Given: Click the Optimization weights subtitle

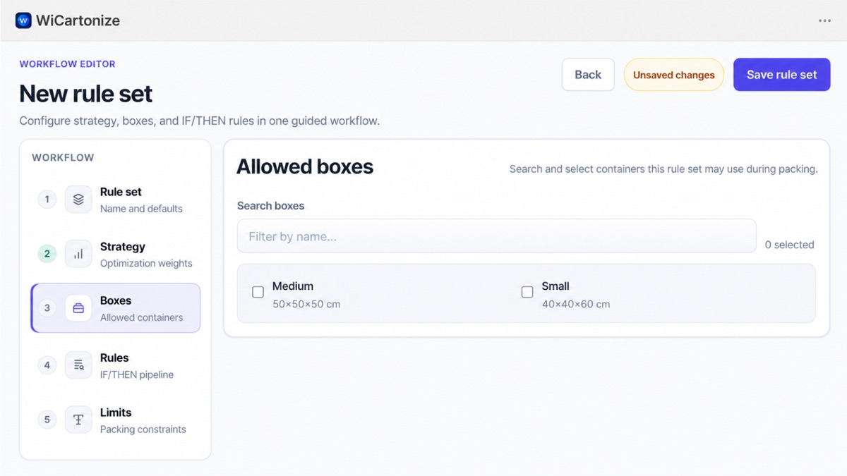Looking at the screenshot, I should click(x=146, y=263).
